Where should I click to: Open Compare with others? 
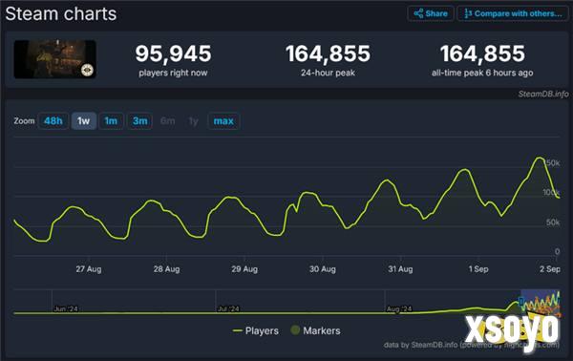pos(512,14)
